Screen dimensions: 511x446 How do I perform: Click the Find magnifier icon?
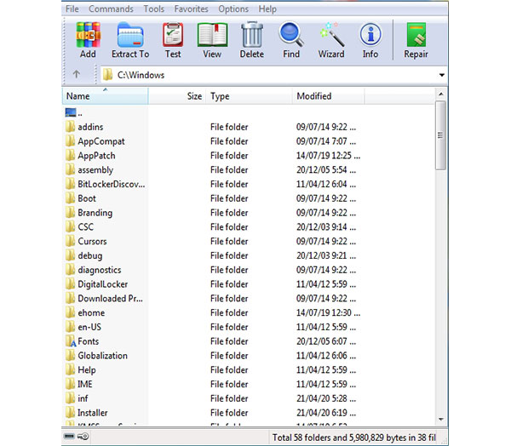click(291, 35)
